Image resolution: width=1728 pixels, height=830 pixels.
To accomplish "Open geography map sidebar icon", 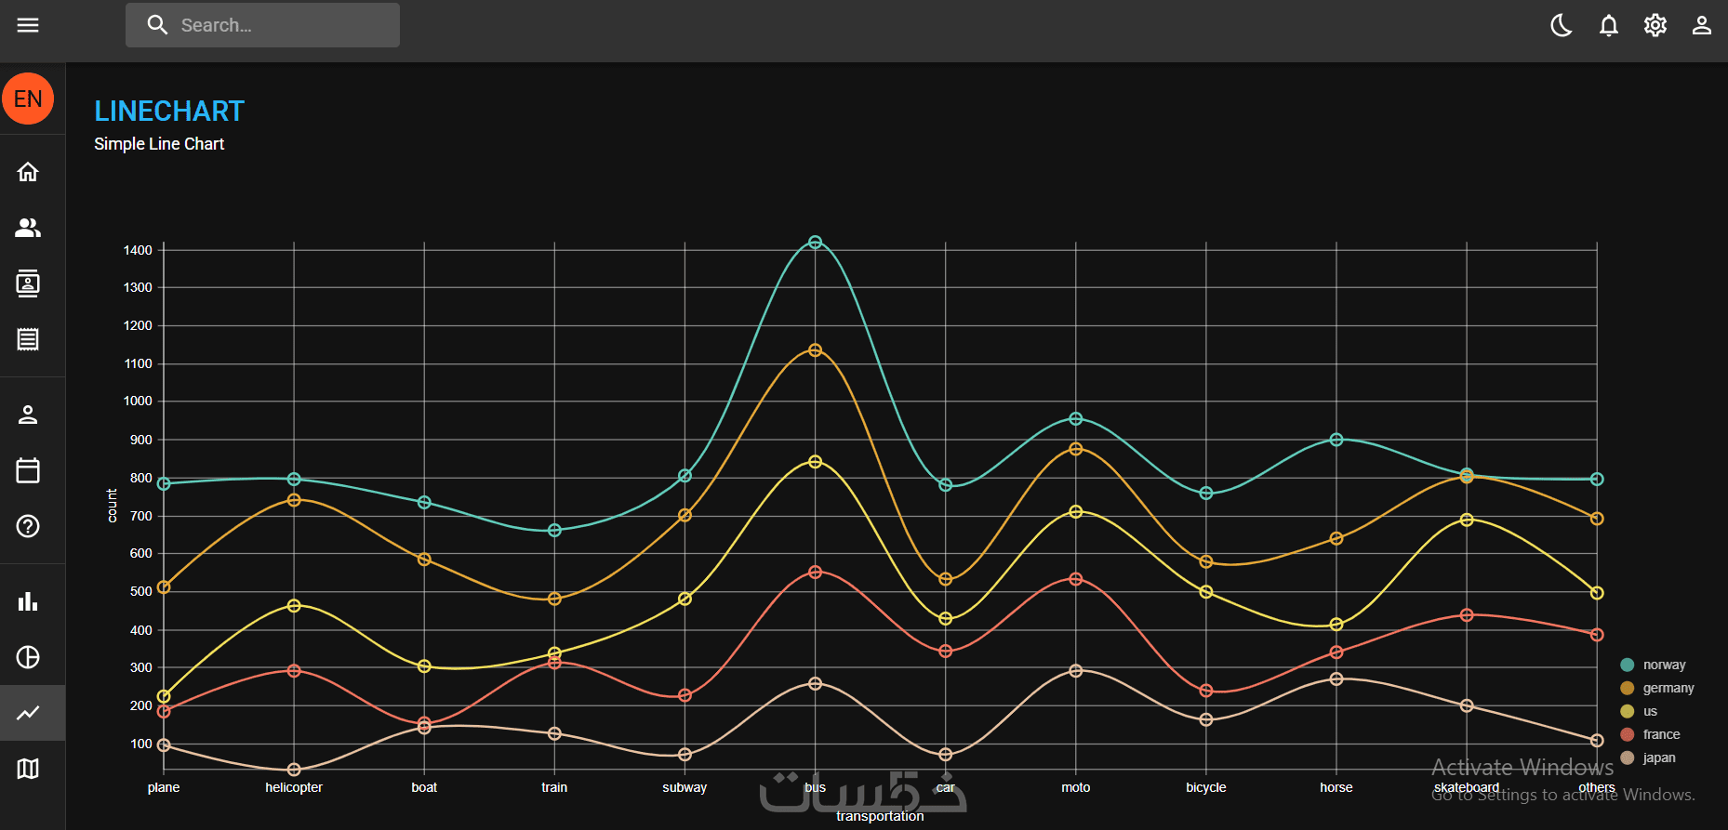I will 28,769.
